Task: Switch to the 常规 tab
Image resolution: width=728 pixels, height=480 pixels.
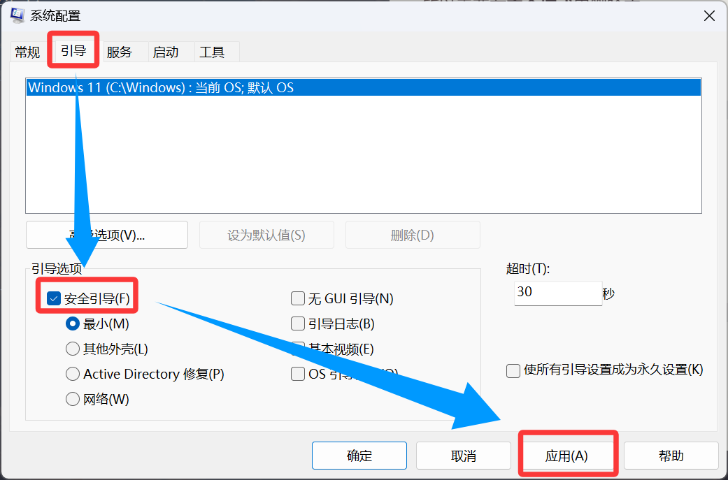Action: click(x=28, y=52)
